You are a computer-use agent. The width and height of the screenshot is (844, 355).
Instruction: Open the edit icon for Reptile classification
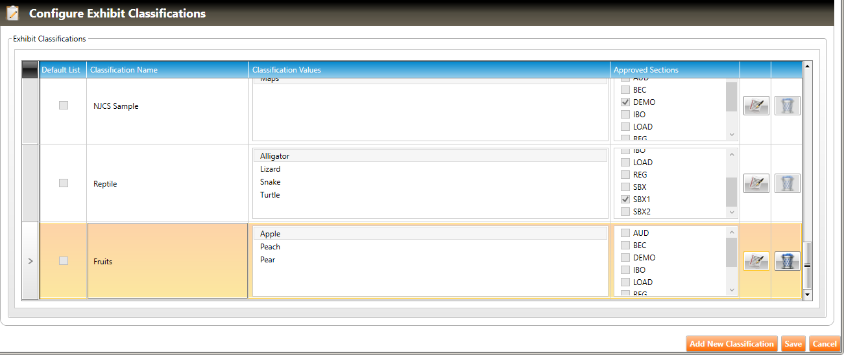[x=756, y=183]
